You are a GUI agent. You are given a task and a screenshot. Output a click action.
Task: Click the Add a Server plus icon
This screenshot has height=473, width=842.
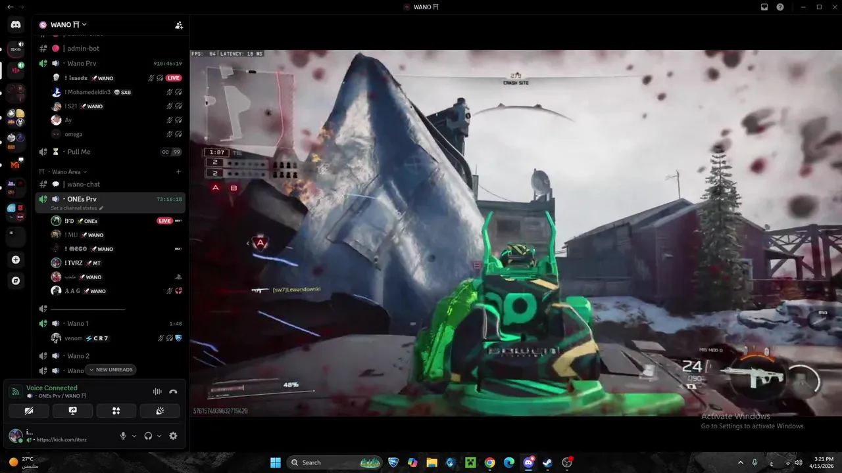[x=16, y=259]
